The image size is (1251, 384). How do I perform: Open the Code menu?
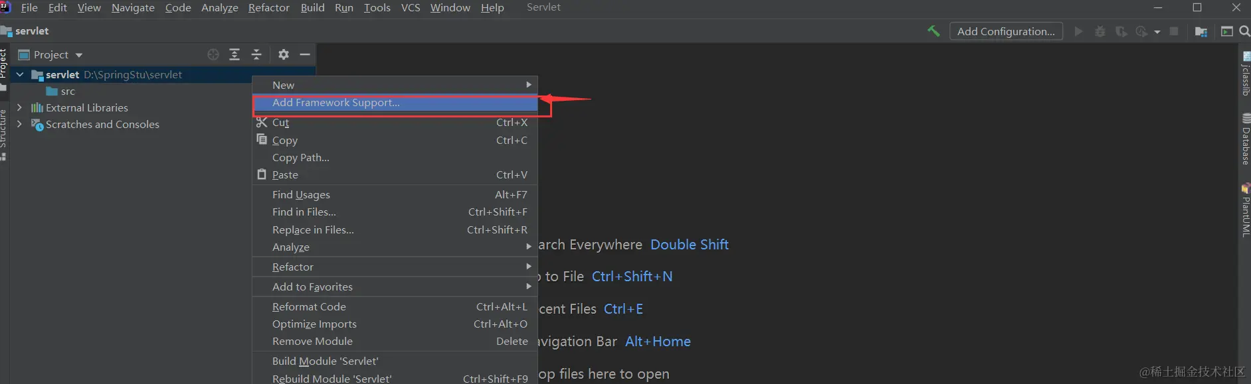tap(178, 7)
